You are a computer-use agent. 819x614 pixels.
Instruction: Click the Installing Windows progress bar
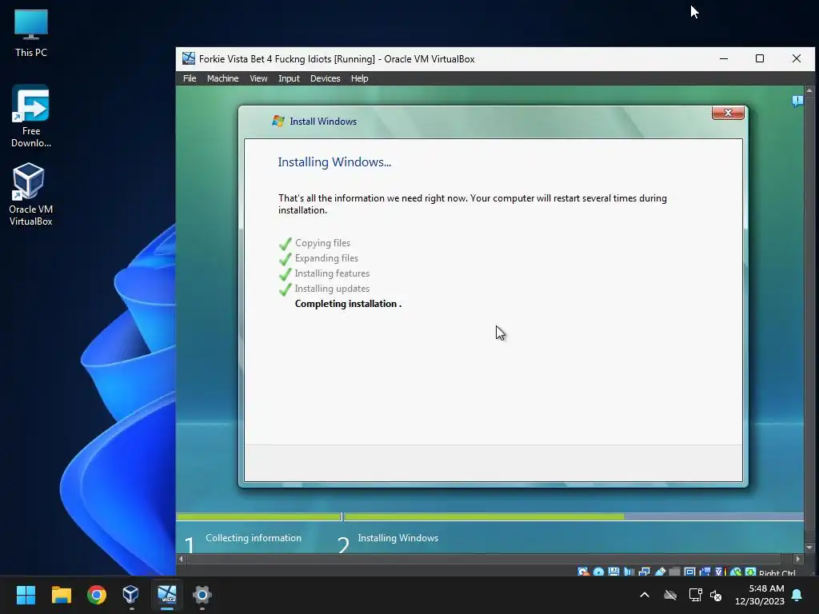coord(573,517)
